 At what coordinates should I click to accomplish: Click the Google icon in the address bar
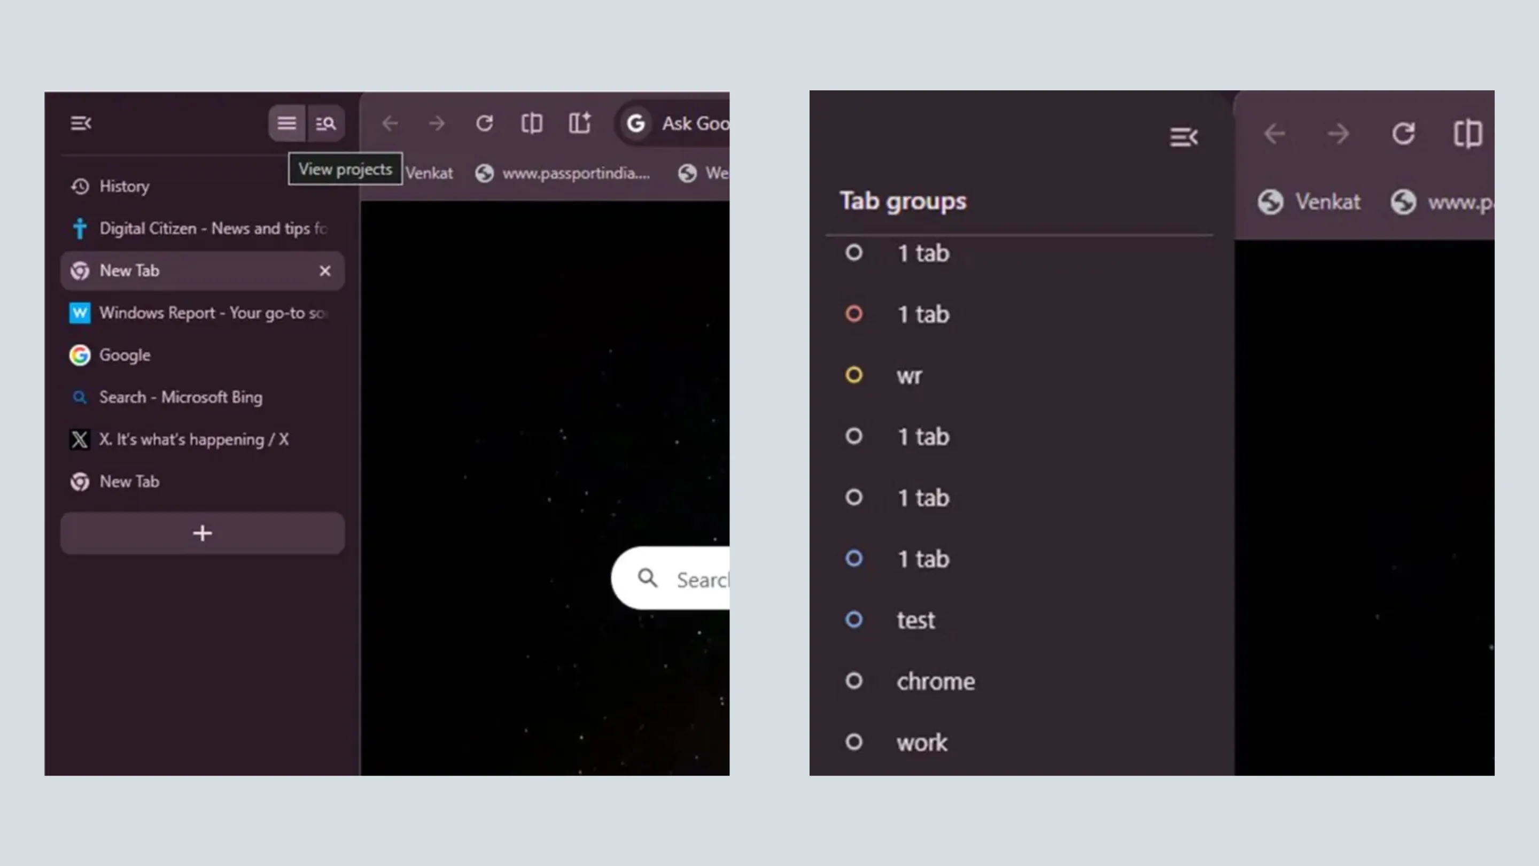tap(636, 123)
